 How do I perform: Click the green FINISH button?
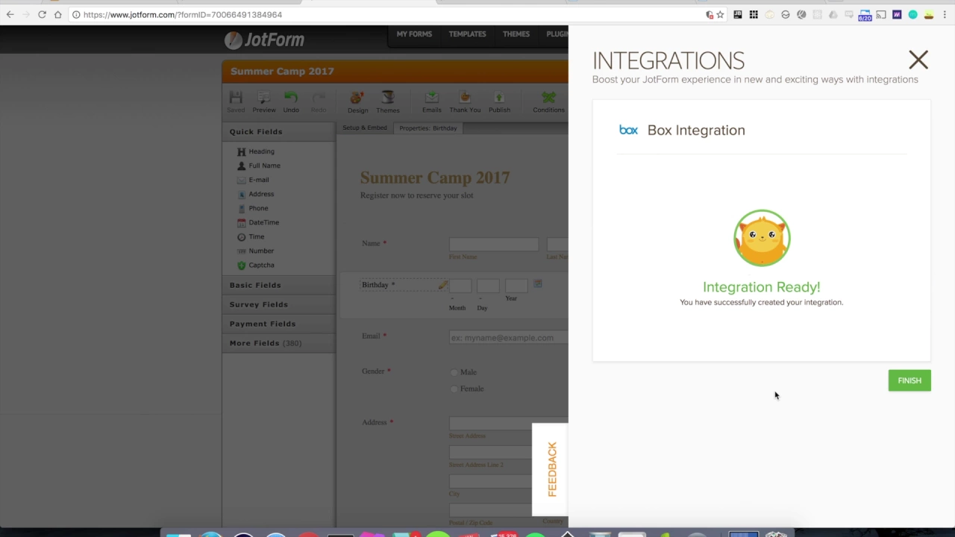(x=909, y=380)
